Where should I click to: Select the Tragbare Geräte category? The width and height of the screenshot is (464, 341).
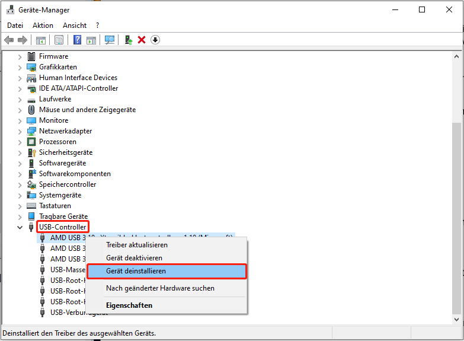pos(63,216)
